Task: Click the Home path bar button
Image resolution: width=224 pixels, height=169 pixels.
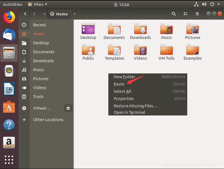Action: click(59, 14)
